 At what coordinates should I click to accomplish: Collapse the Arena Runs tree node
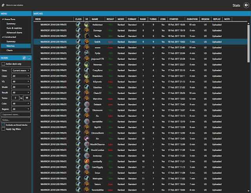tap(3, 19)
